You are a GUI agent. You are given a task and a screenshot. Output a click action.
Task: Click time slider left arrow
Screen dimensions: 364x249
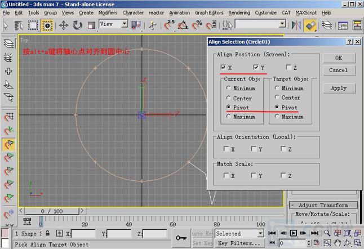(x=21, y=211)
